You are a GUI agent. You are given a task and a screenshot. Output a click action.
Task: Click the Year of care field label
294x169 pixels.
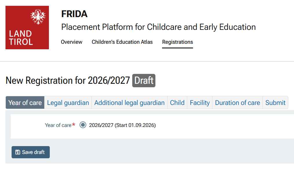[58, 125]
